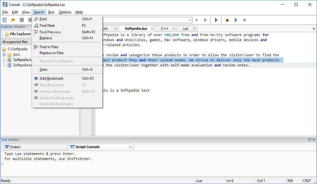Click the Ln 6 status bar entry

coord(230,180)
